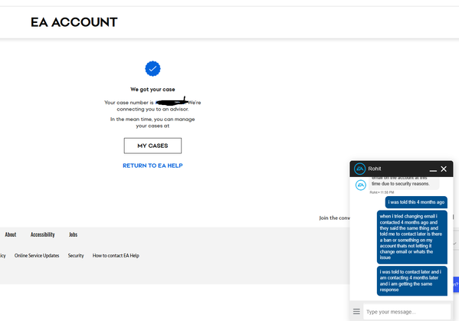The image size is (459, 321).
Task: Open Online Service Updates link
Action: point(37,255)
